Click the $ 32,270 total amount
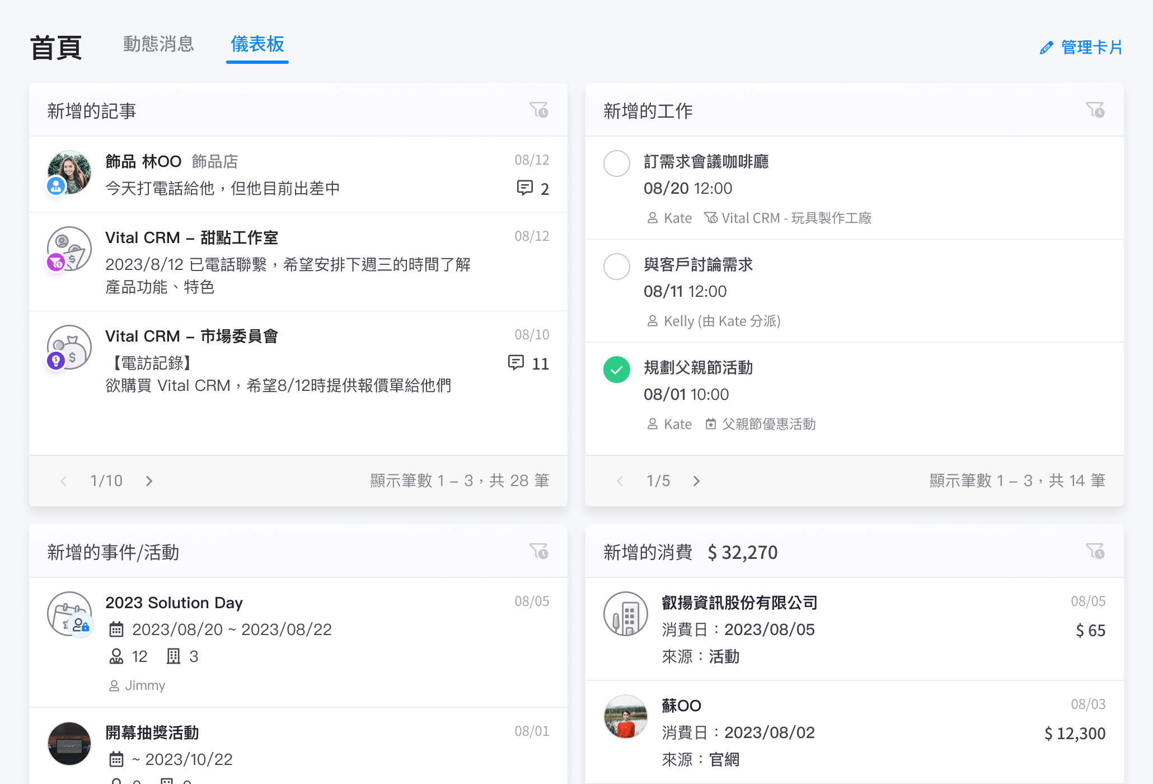This screenshot has width=1153, height=784. pyautogui.click(x=743, y=552)
